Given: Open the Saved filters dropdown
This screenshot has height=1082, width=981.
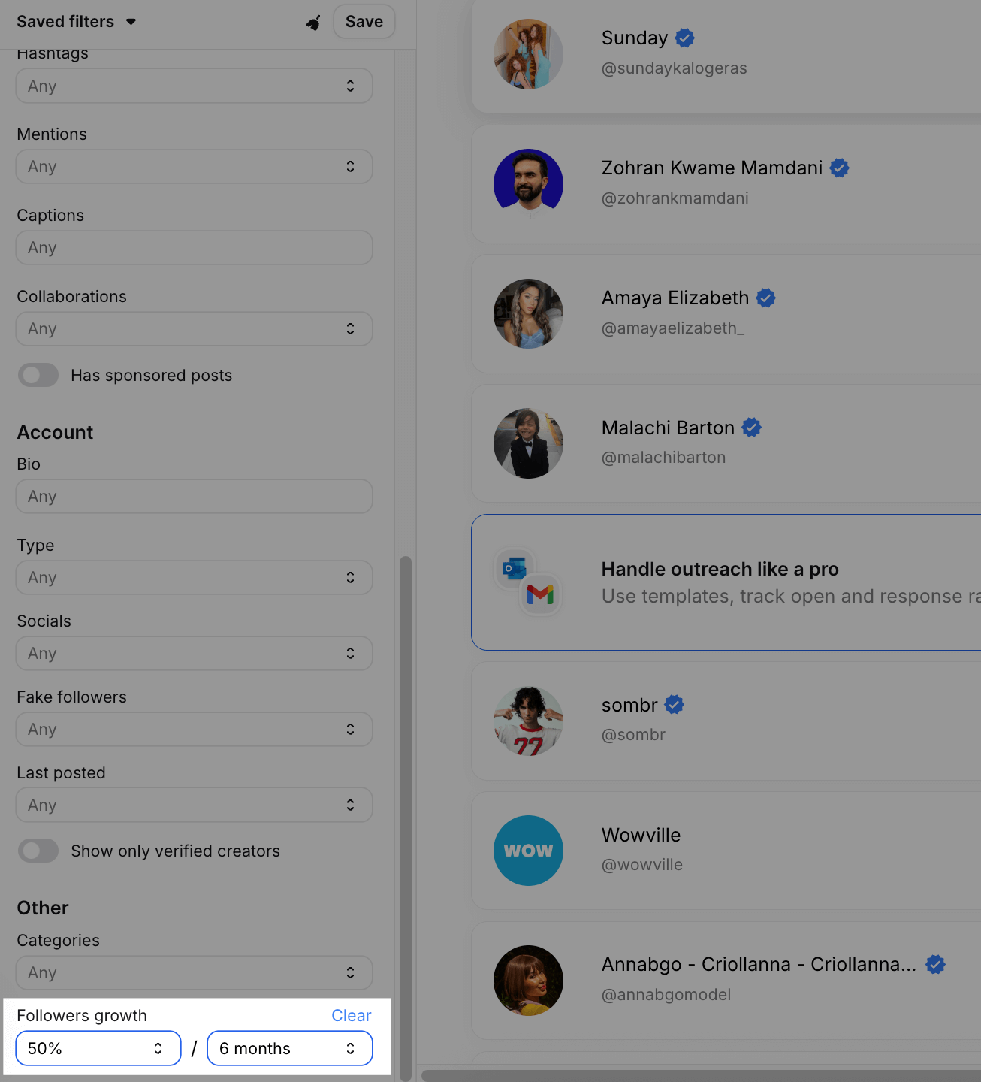Looking at the screenshot, I should pyautogui.click(x=77, y=21).
